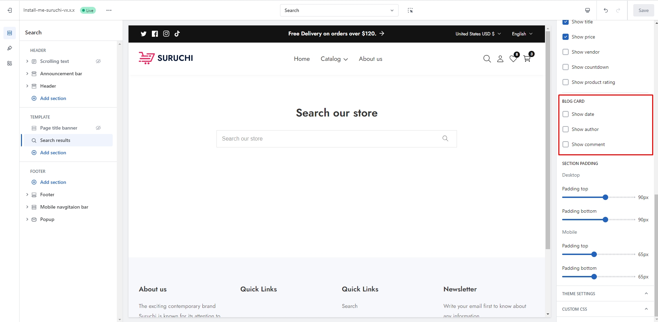This screenshot has width=658, height=322.
Task: Toggle visibility of Scrolling text section
Action: (98, 61)
